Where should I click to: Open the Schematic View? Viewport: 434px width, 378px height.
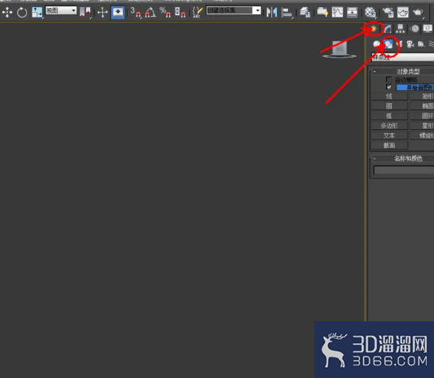[x=352, y=13]
